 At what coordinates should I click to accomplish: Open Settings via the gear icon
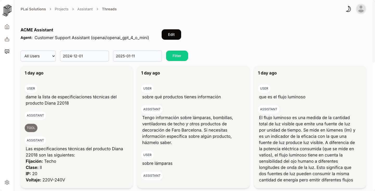click(7, 182)
